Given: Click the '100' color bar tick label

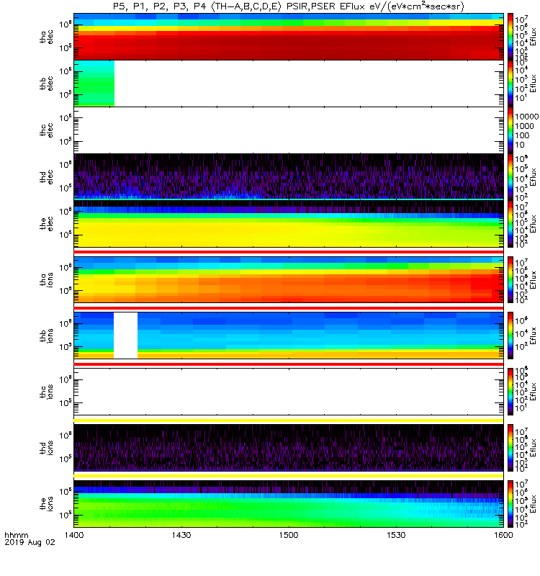Looking at the screenshot, I should 522,135.
